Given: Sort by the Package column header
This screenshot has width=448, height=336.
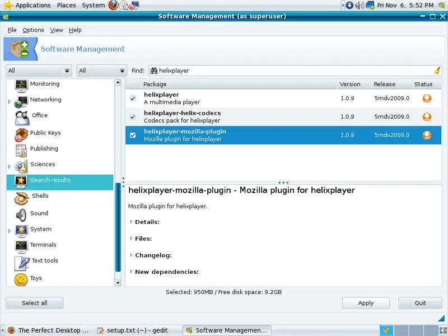Looking at the screenshot, I should click(x=239, y=84).
